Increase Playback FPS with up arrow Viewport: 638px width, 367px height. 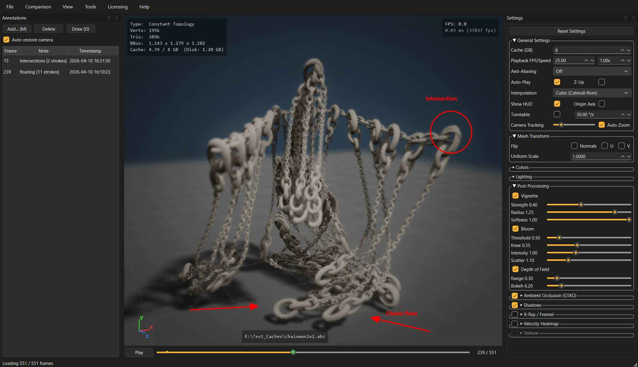586,61
